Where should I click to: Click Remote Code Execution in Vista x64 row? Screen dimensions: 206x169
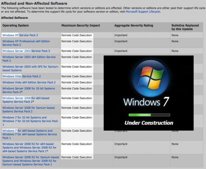point(77,82)
